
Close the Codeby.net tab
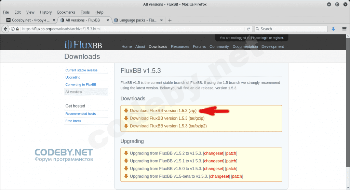click(54, 20)
